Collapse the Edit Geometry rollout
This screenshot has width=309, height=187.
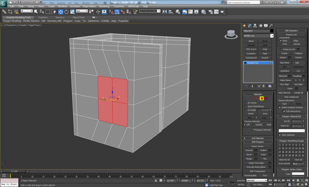coord(292,30)
